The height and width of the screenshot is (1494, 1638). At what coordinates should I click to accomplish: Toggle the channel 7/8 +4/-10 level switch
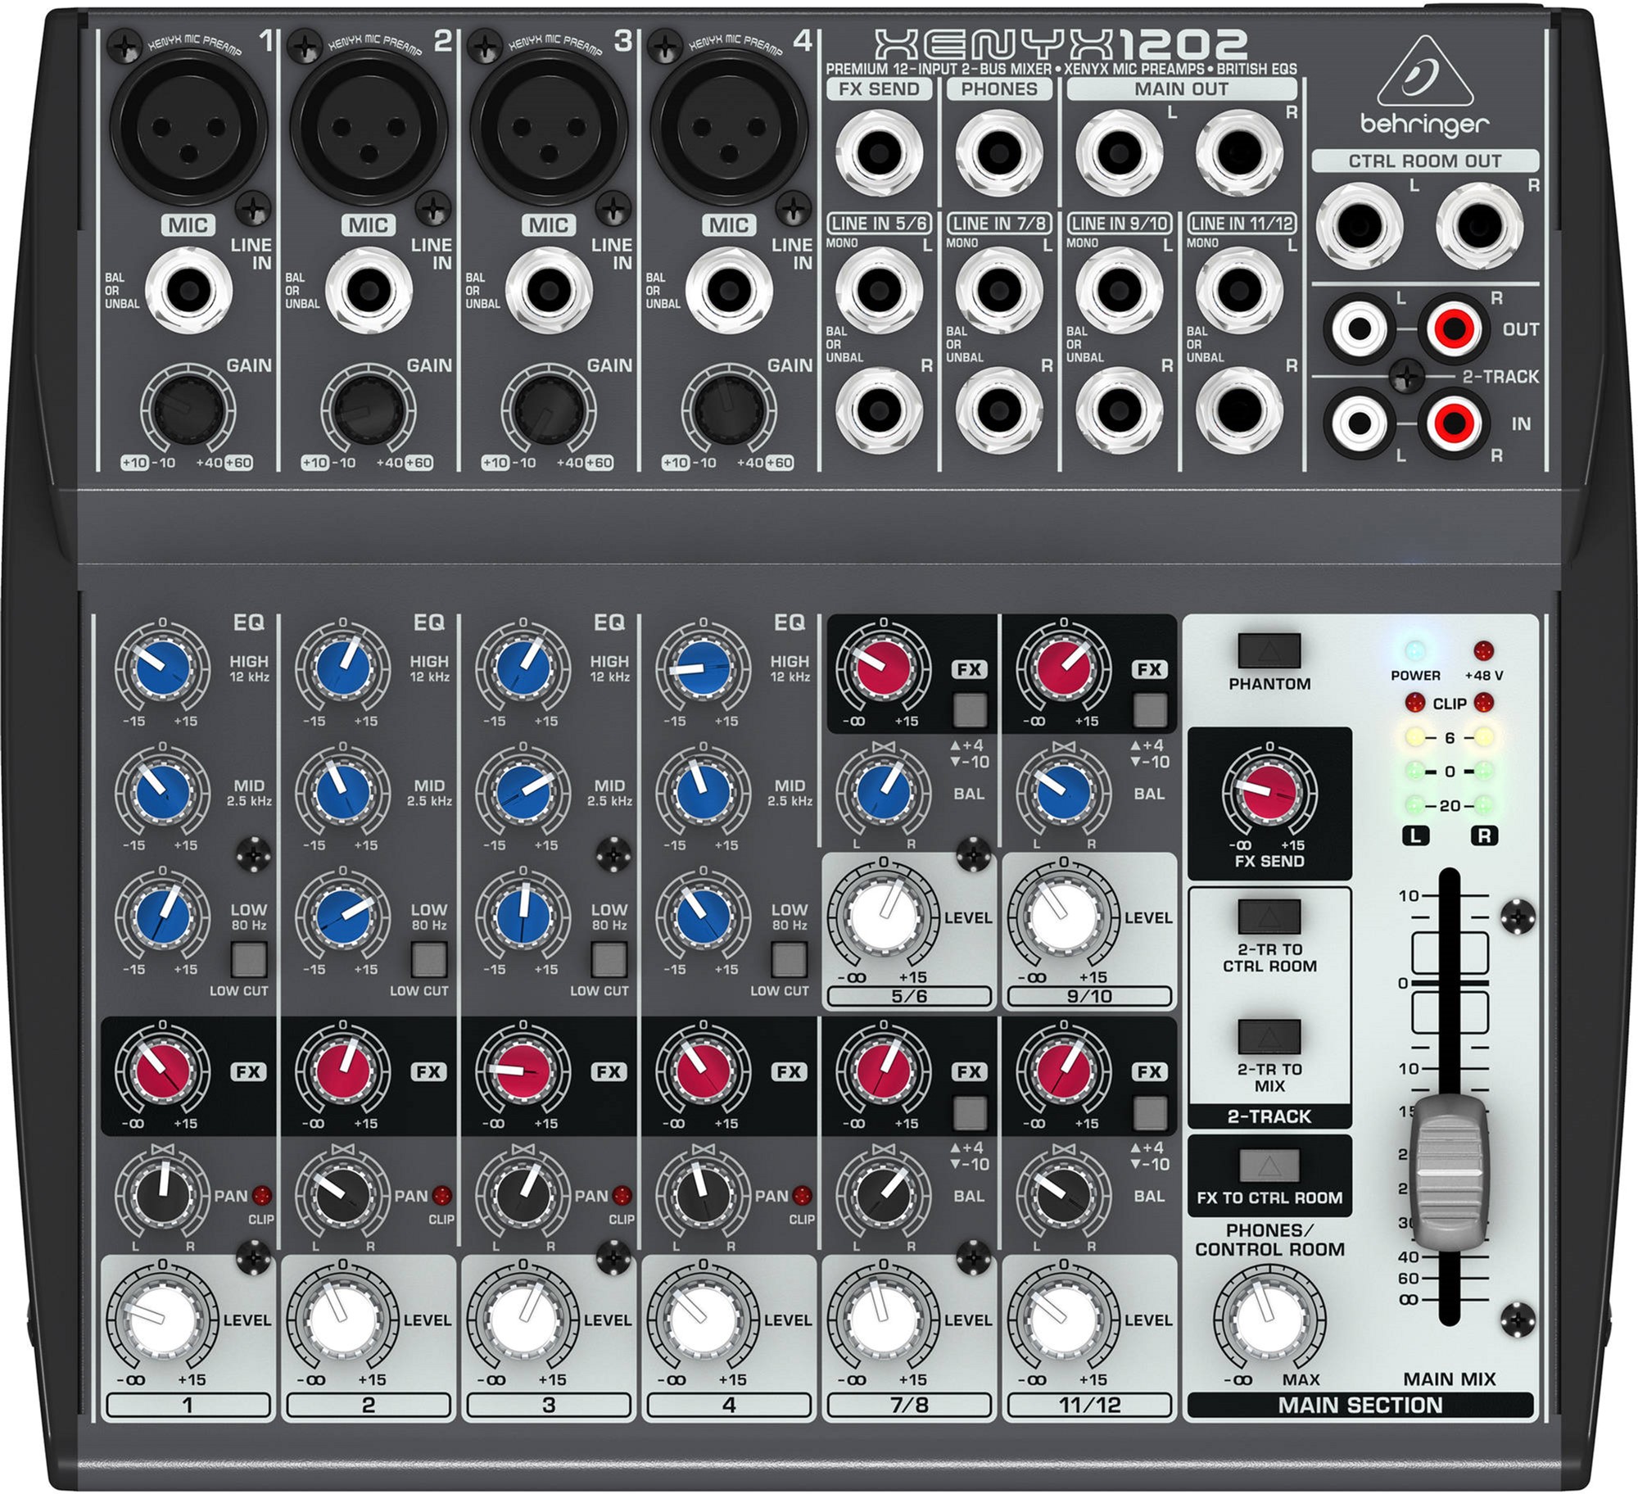coord(970,1112)
